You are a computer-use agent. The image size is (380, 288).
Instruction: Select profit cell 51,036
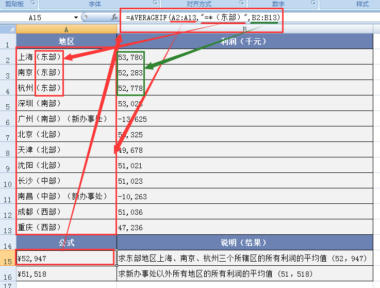(245, 212)
